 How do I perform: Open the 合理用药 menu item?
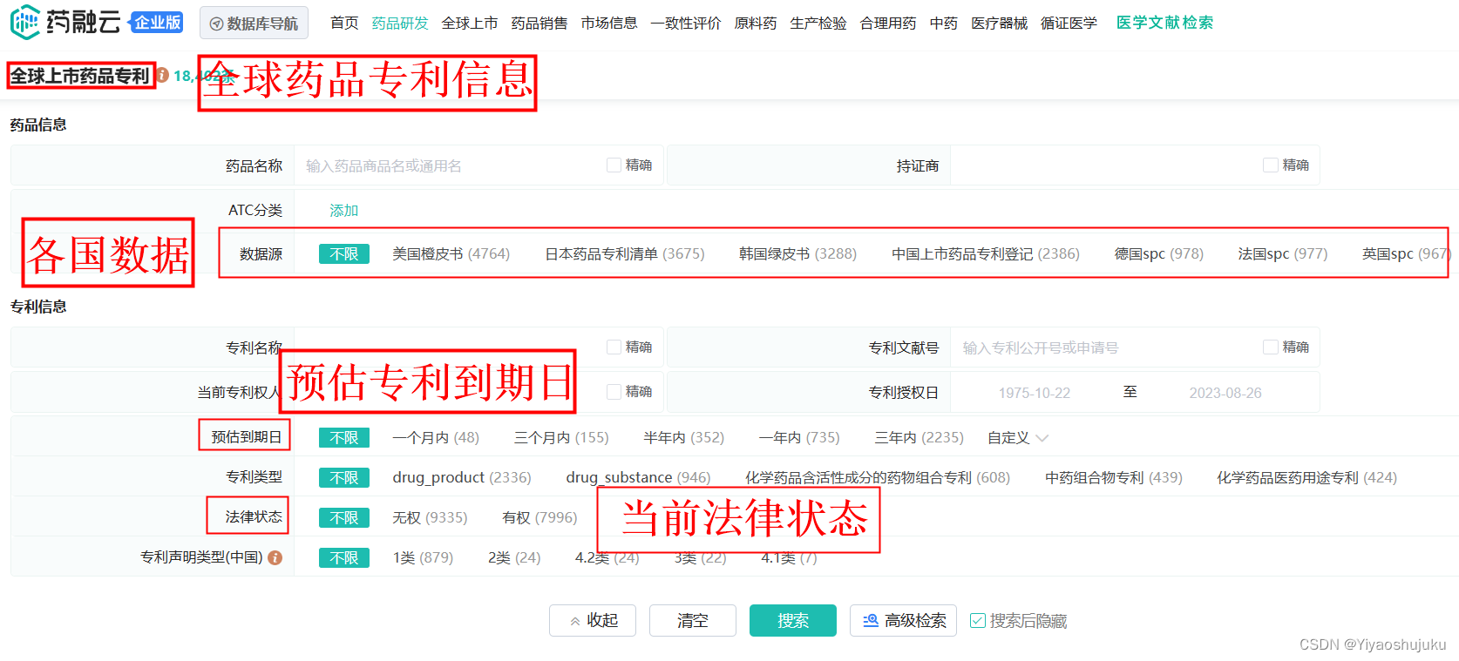point(888,23)
